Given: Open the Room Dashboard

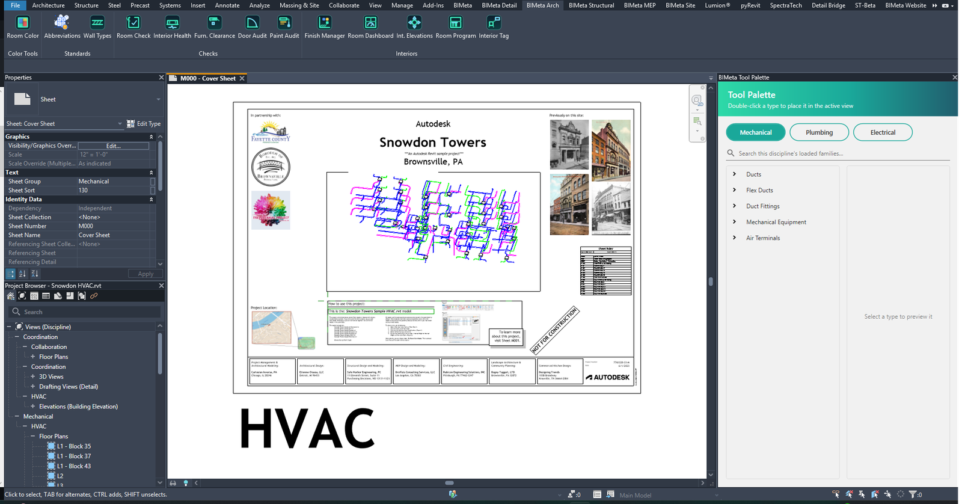Looking at the screenshot, I should point(370,28).
